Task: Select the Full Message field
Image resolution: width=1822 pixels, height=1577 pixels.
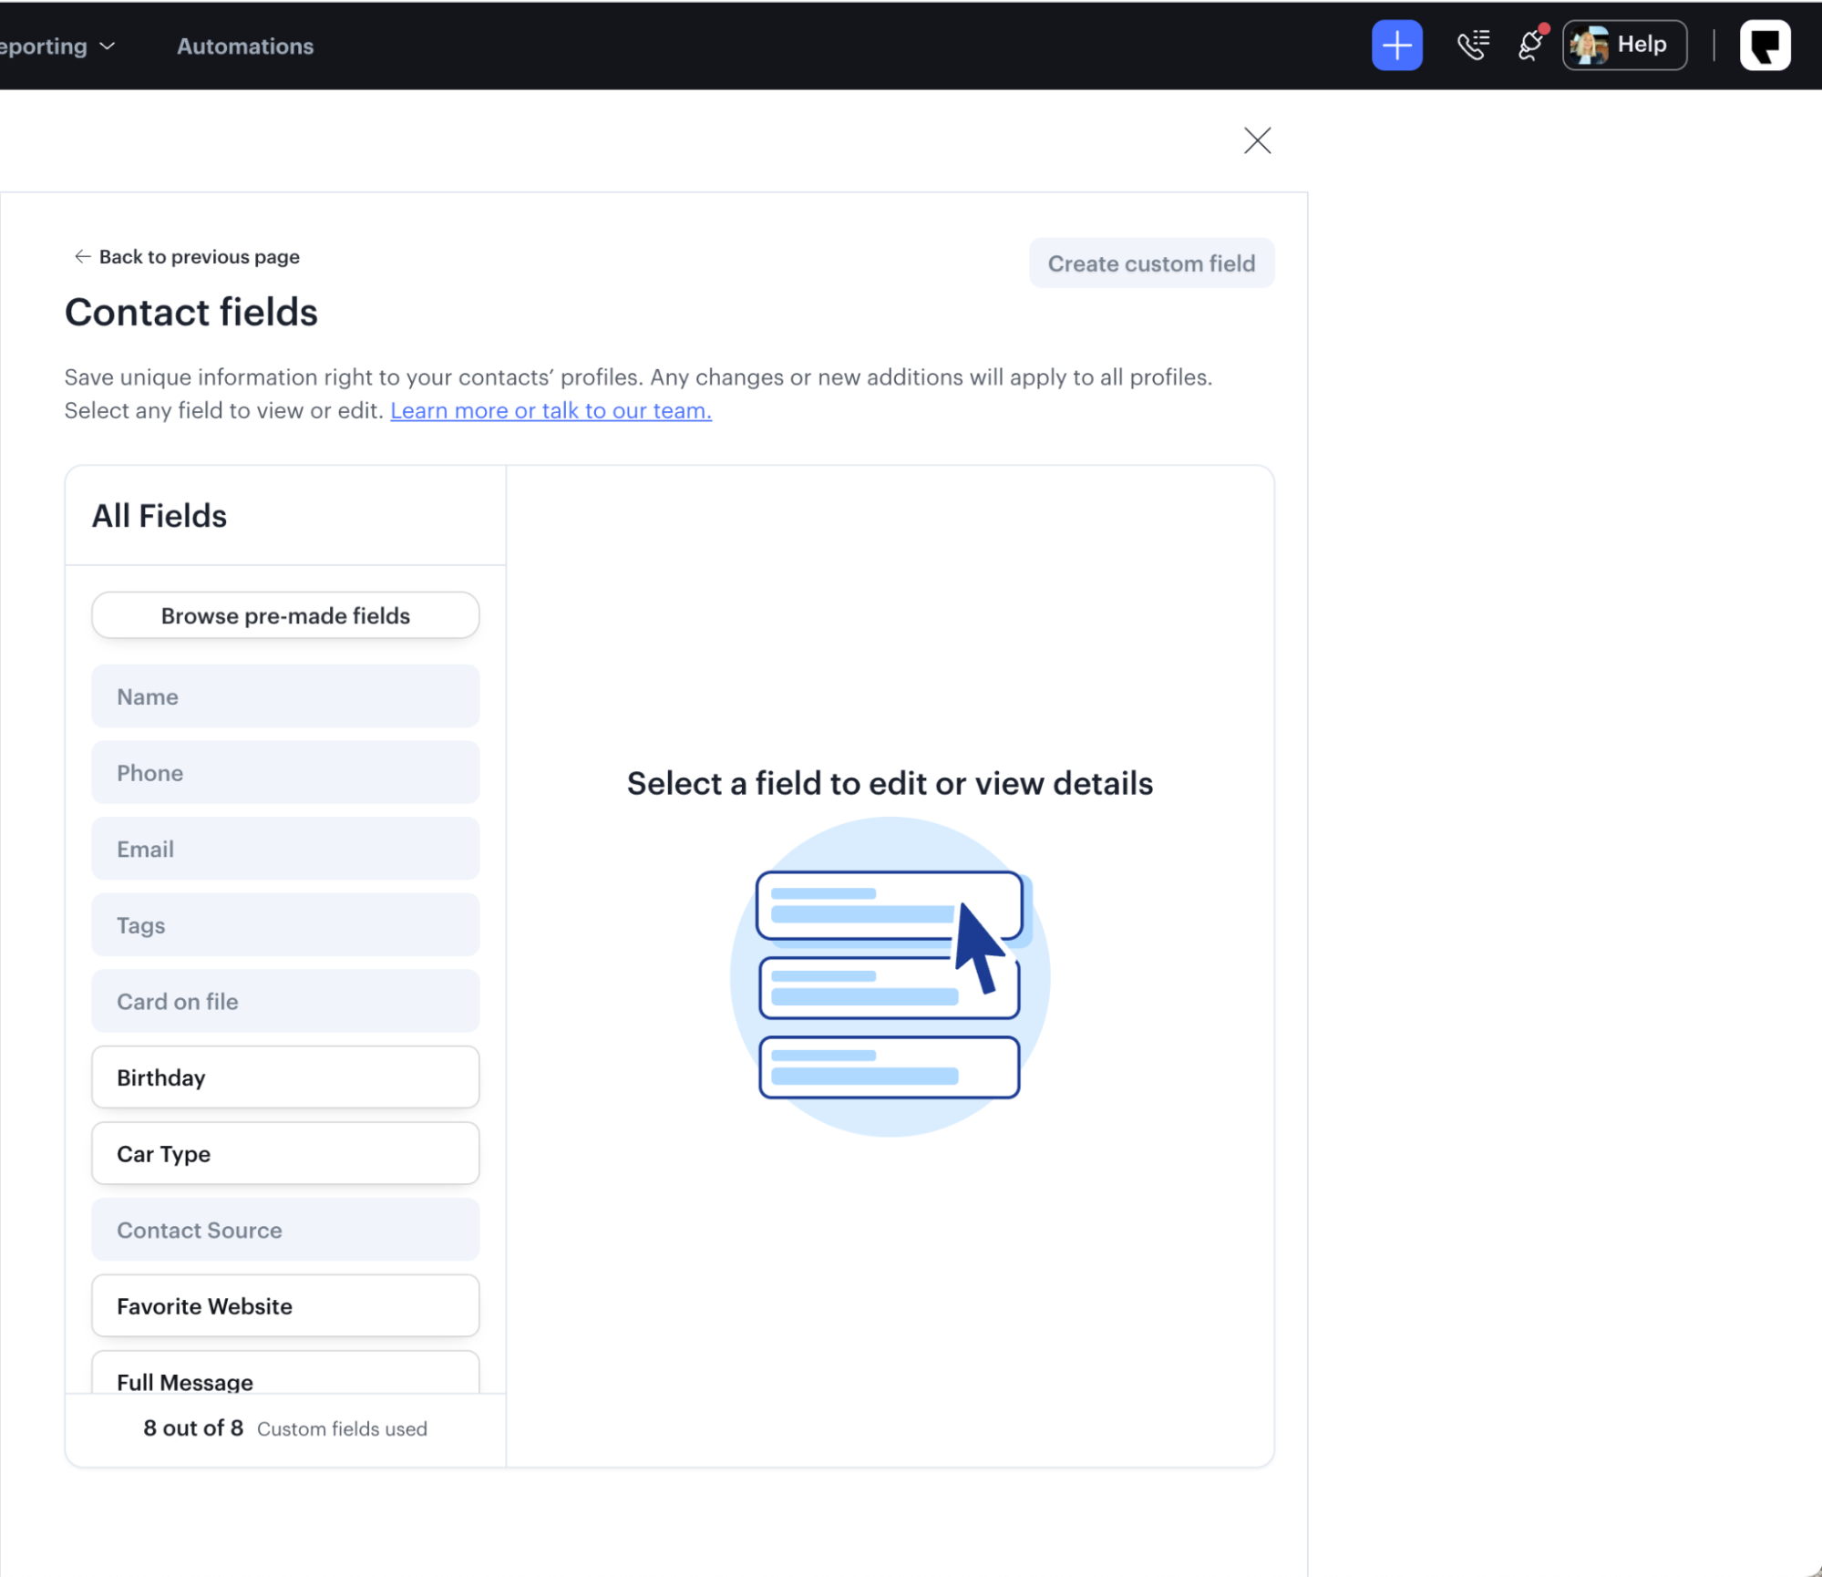Action: (x=285, y=1376)
